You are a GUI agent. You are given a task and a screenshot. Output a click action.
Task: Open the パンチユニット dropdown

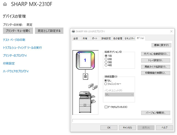click(119, 94)
